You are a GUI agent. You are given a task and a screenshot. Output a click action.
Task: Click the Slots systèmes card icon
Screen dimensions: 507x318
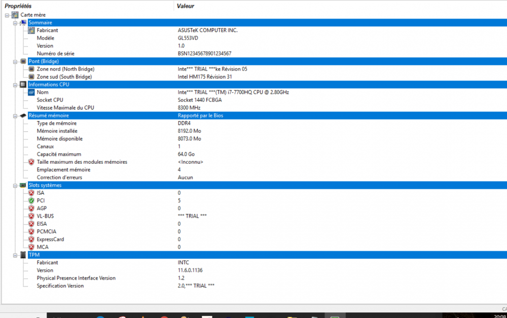[23, 185]
